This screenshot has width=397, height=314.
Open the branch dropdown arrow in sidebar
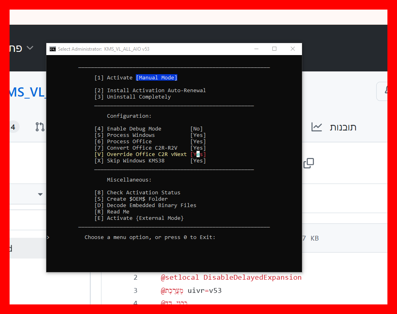pyautogui.click(x=40, y=194)
